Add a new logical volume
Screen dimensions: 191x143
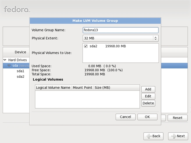(148, 89)
